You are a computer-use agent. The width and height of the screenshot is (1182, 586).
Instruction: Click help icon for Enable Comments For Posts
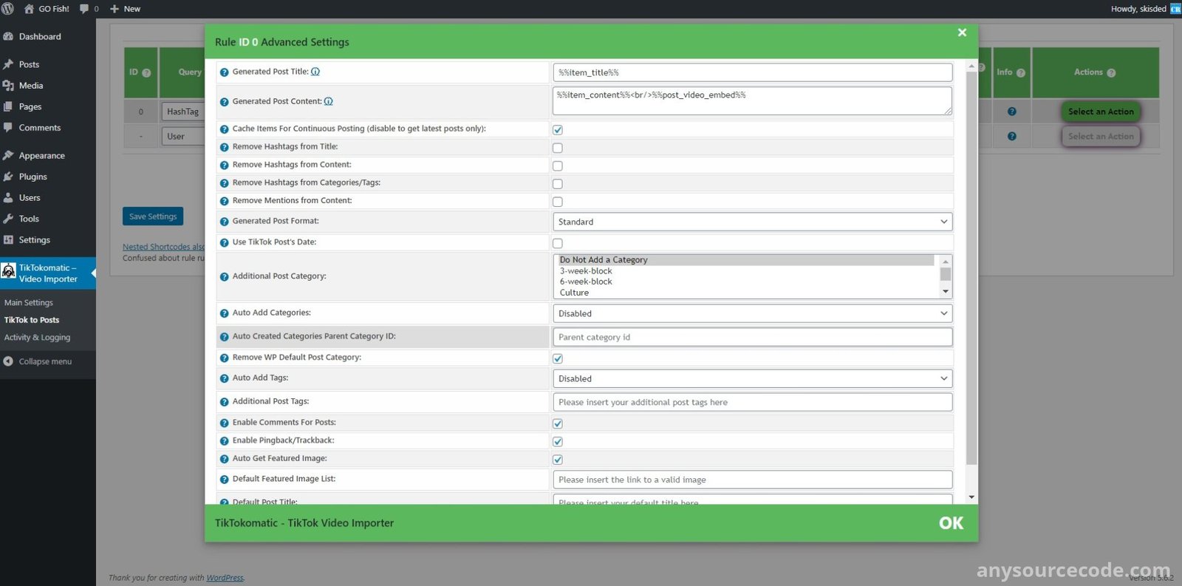(225, 423)
